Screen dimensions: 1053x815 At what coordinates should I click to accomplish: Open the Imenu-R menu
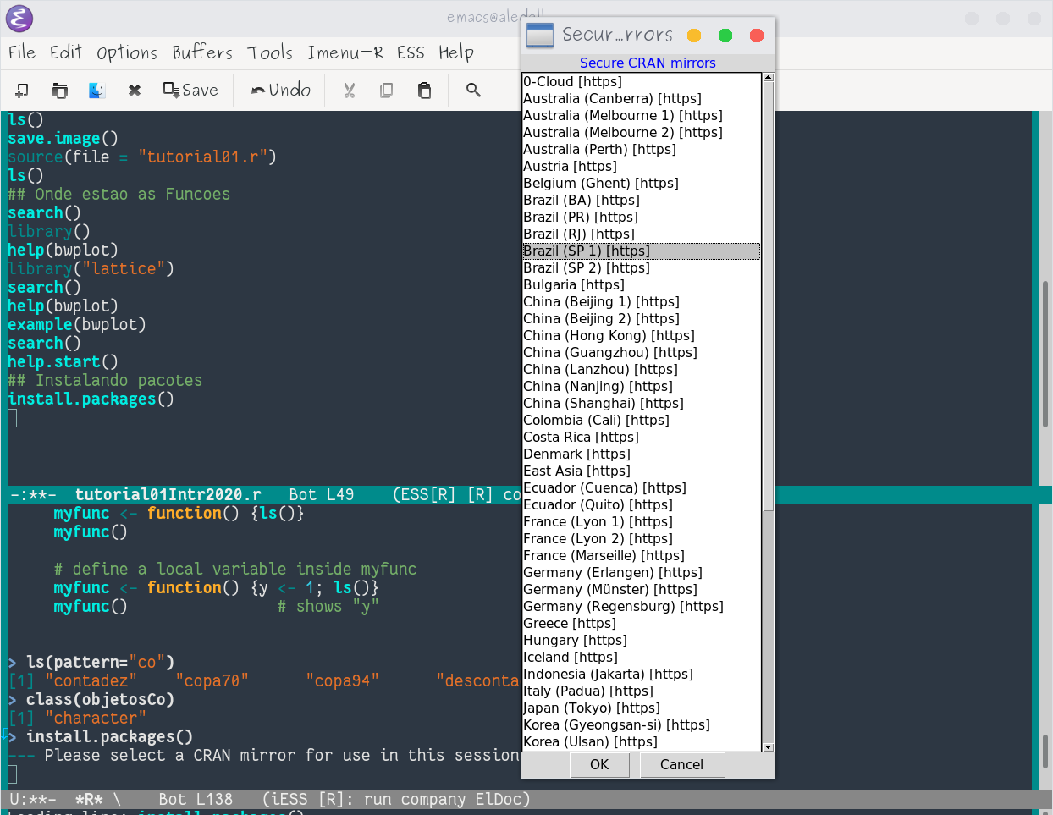point(345,52)
